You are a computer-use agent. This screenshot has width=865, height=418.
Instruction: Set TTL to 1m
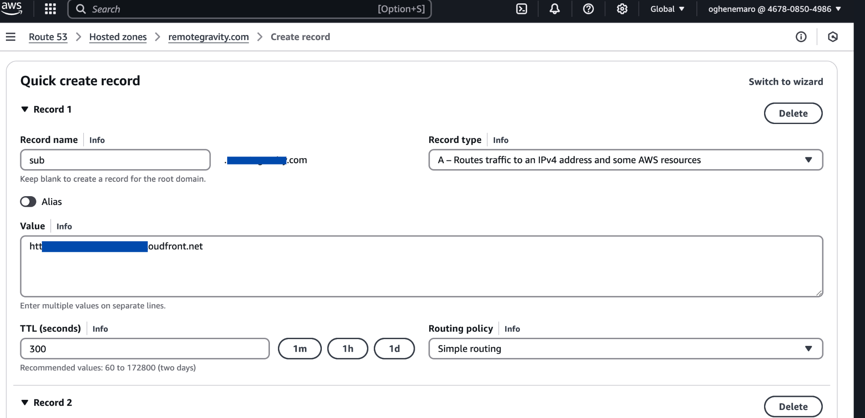point(299,348)
